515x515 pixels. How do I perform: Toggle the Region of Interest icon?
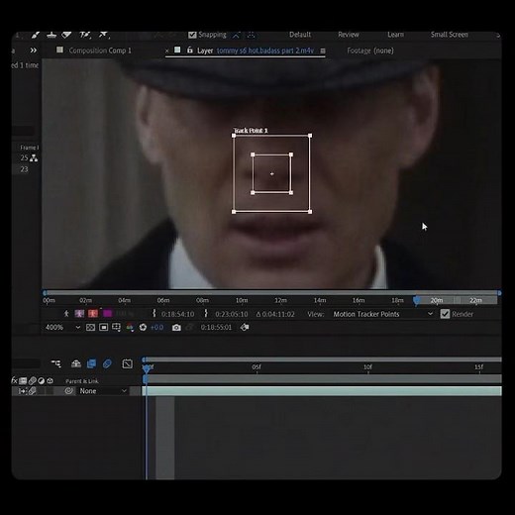[x=103, y=327]
